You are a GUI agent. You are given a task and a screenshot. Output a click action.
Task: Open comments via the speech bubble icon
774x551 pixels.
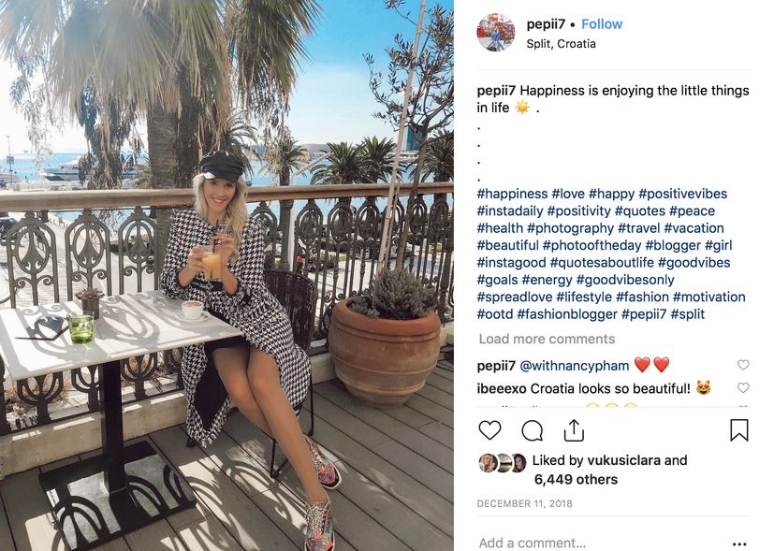click(x=533, y=430)
